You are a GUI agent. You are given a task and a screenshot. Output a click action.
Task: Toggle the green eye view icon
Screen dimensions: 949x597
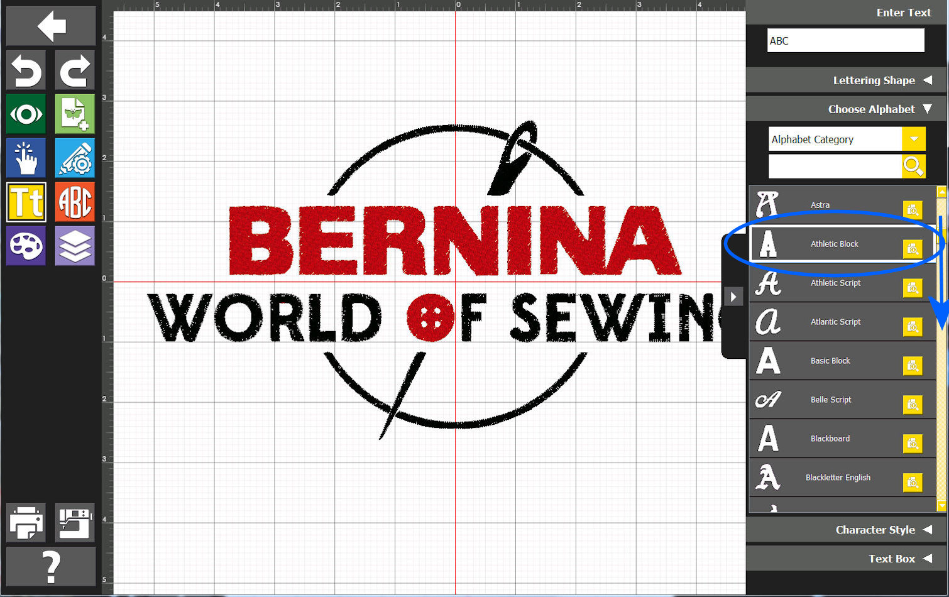[x=26, y=114]
